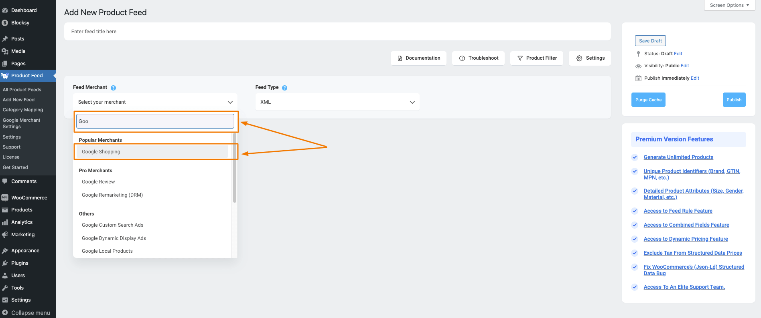Click the gear icon on Settings button

pos(579,58)
